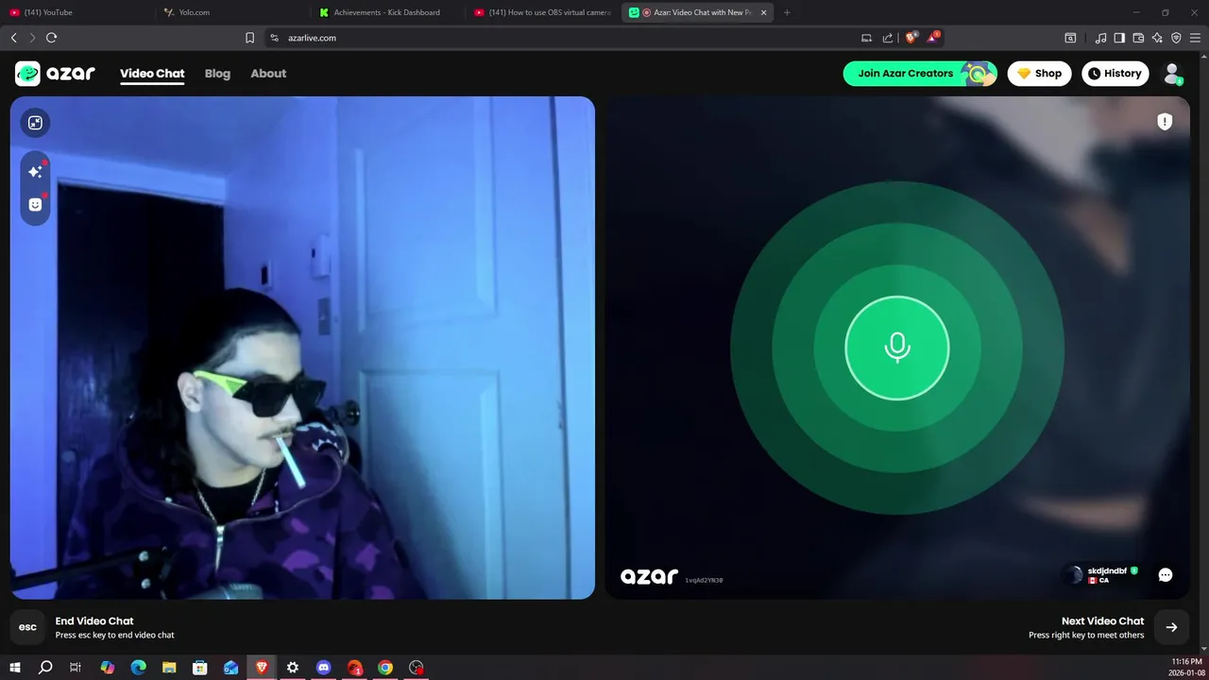Launch Microsoft Edge from taskbar

138,668
